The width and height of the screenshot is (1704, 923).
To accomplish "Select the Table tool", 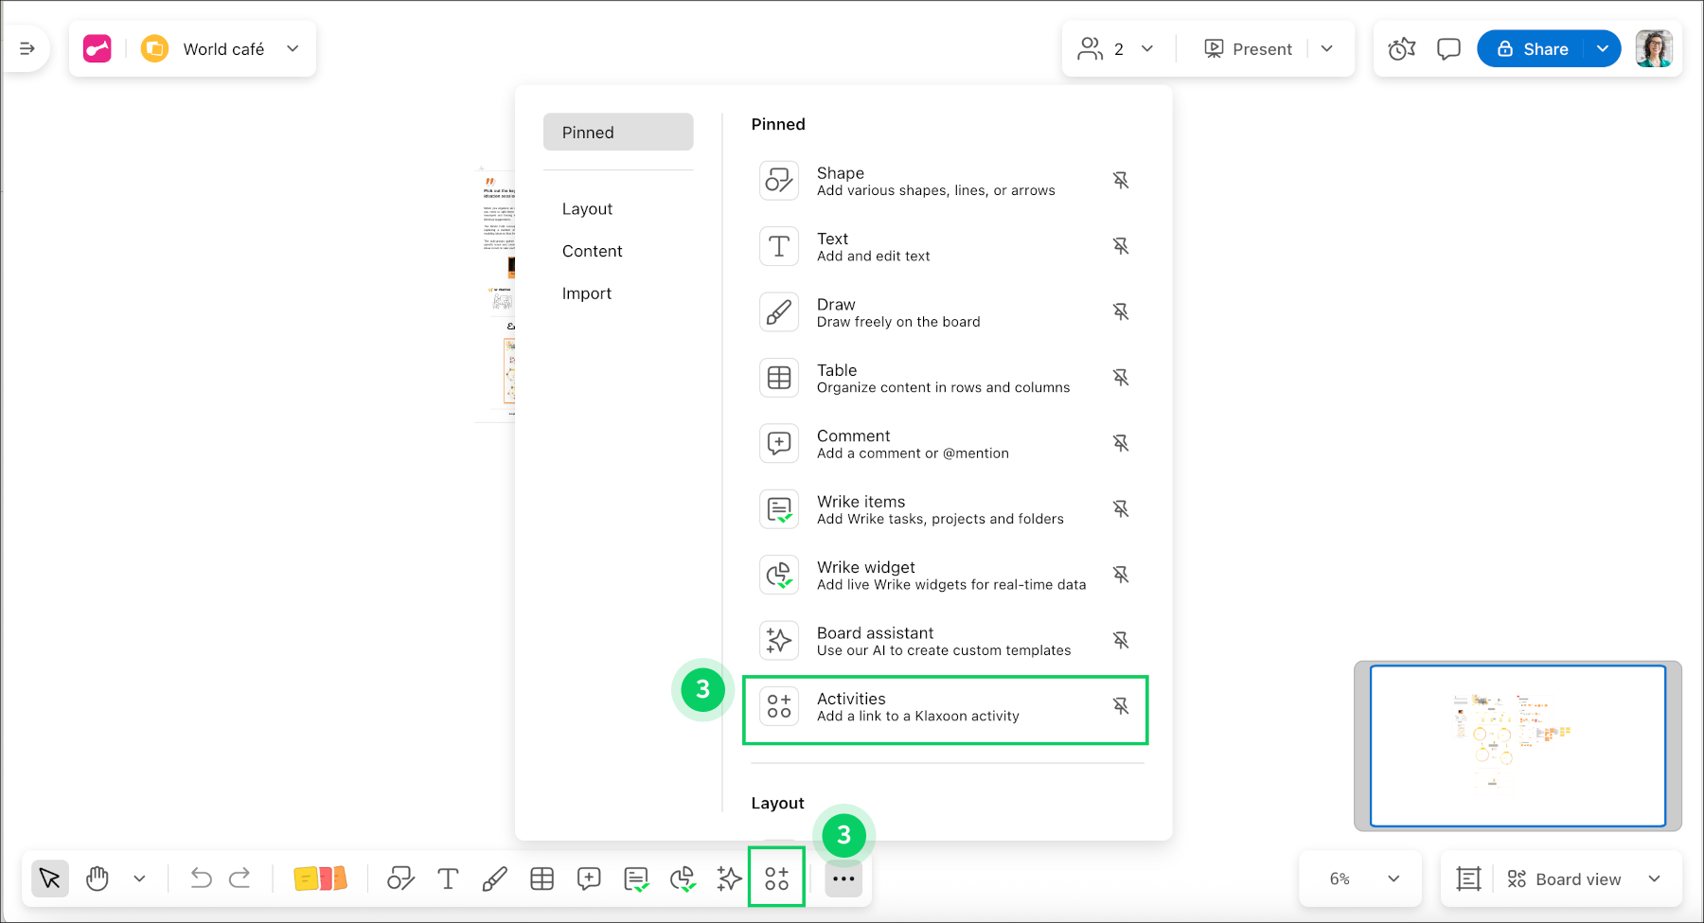I will pyautogui.click(x=541, y=879).
